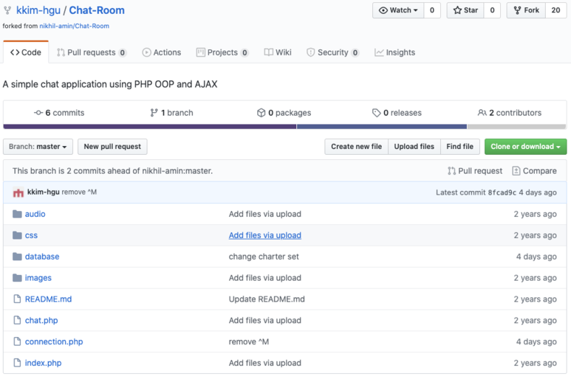Open the underlined 'Add files via upload' css commit
571x379 pixels.
[265, 235]
